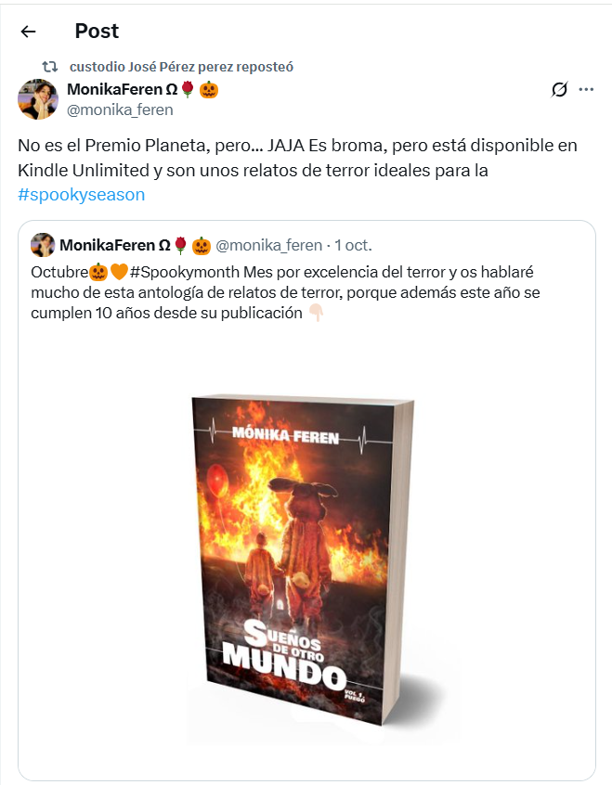
Task: Open MonikaFeren's profile avatar
Action: [38, 99]
